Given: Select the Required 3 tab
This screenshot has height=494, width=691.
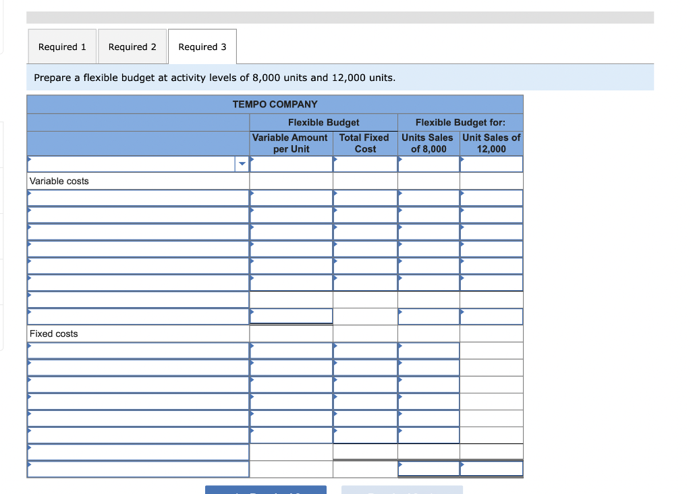Looking at the screenshot, I should tap(202, 46).
